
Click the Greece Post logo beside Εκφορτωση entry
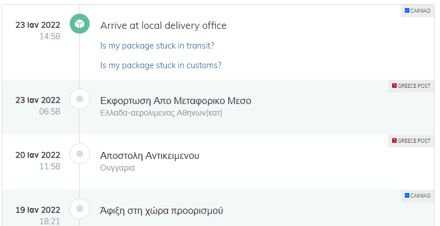pos(394,86)
